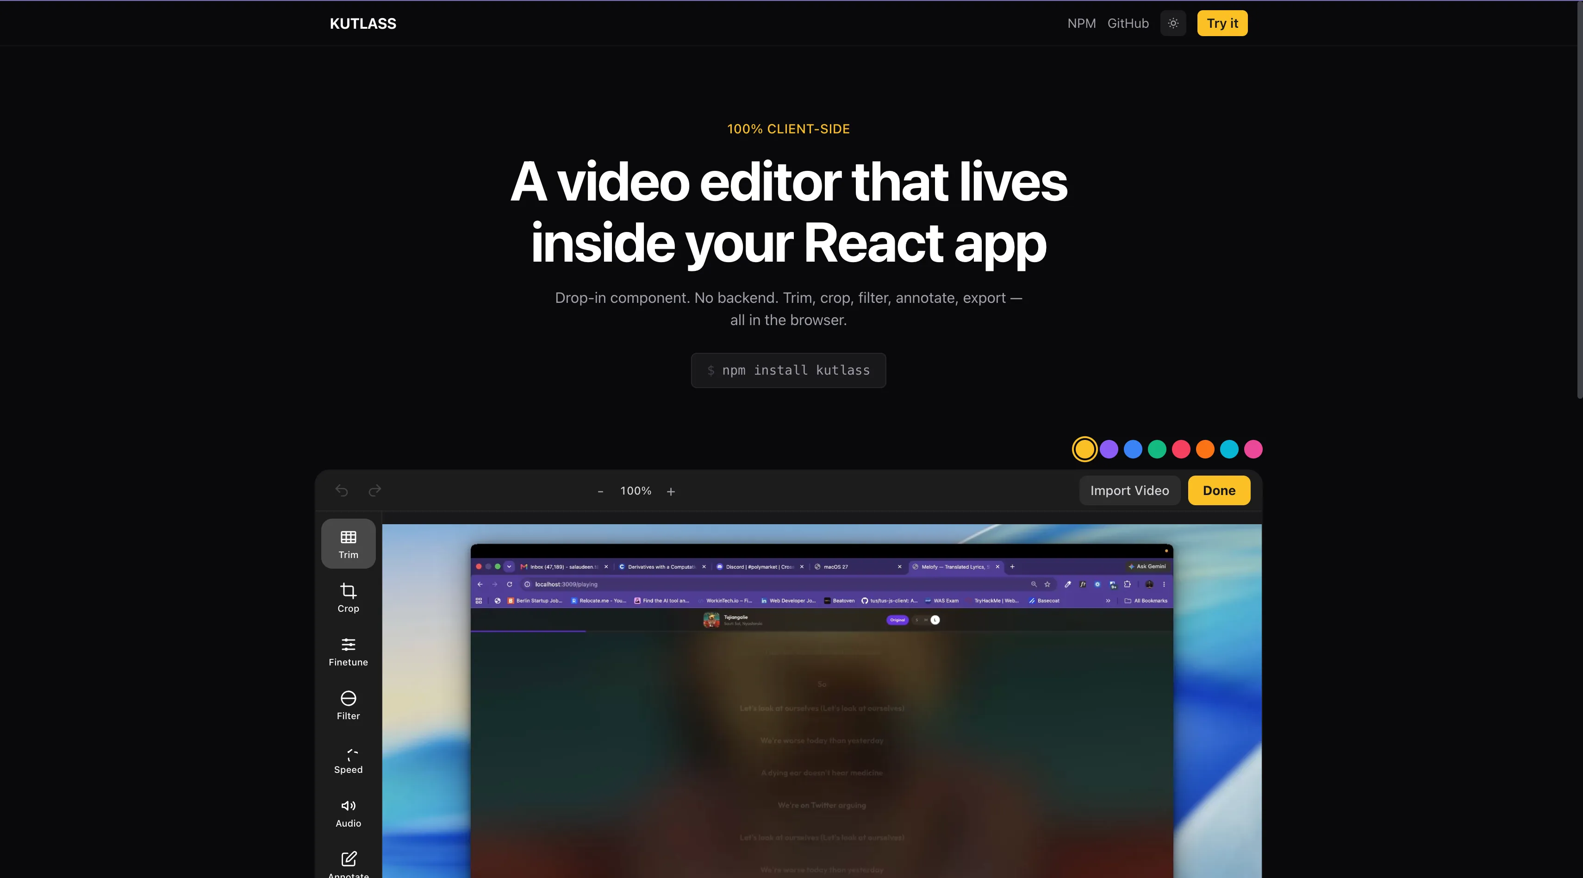Click the new tab plus in video preview

[1012, 567]
